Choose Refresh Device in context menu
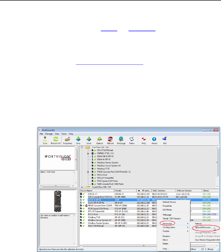The height and width of the screenshot is (252, 221). (x=173, y=202)
